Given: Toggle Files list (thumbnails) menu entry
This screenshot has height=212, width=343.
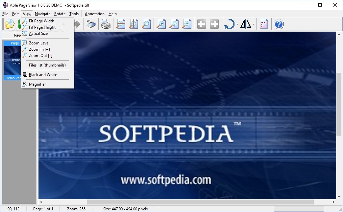Looking at the screenshot, I should (x=47, y=65).
